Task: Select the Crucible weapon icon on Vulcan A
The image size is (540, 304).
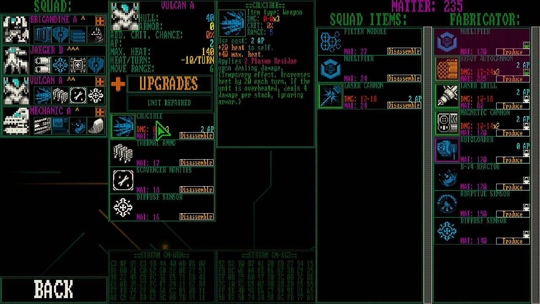Action: click(x=123, y=125)
